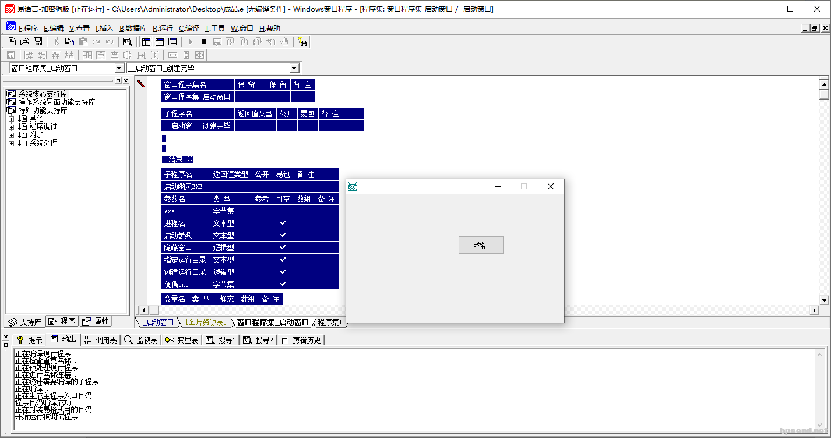Click the Redo arrow icon
Viewport: 831px width, 438px height.
96,41
